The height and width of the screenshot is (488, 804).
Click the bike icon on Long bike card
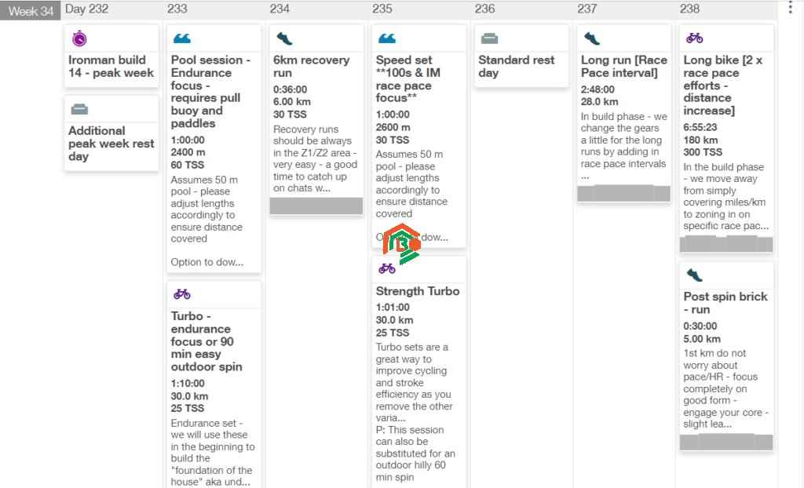pos(694,38)
